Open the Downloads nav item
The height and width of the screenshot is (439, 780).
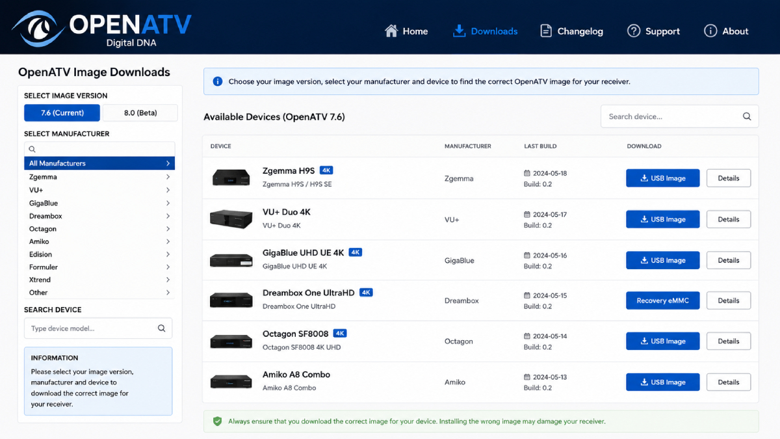[x=485, y=31]
